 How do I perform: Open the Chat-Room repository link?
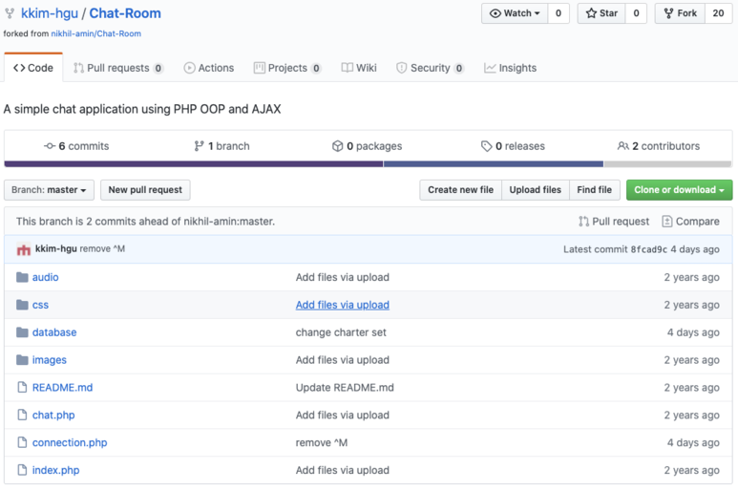click(125, 13)
